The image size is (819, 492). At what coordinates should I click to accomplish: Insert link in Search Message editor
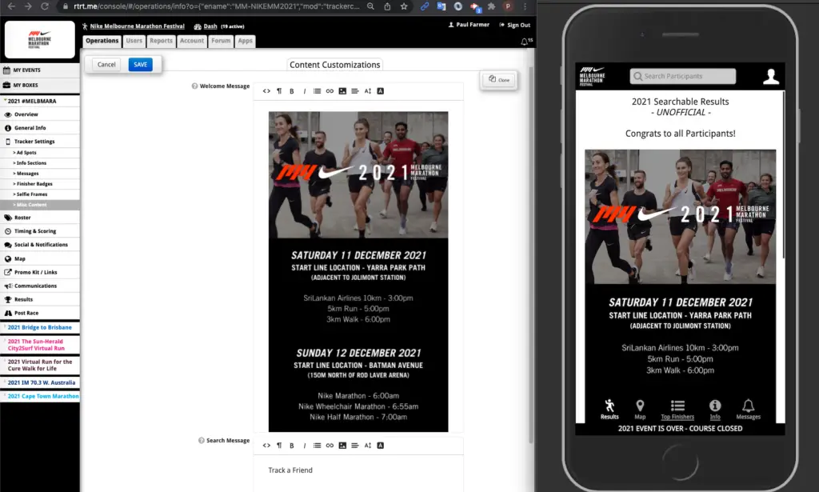pyautogui.click(x=330, y=446)
